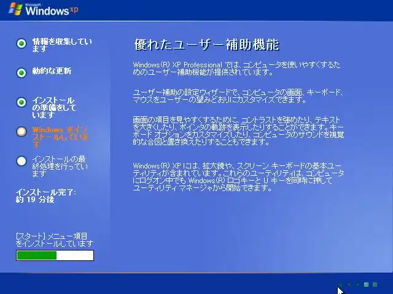The image size is (393, 294).
Task: Click the green installation progress bar
Action: pos(55,255)
